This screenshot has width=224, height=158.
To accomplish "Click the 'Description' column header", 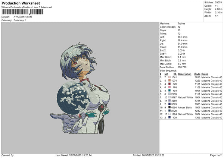I will (184, 74).
